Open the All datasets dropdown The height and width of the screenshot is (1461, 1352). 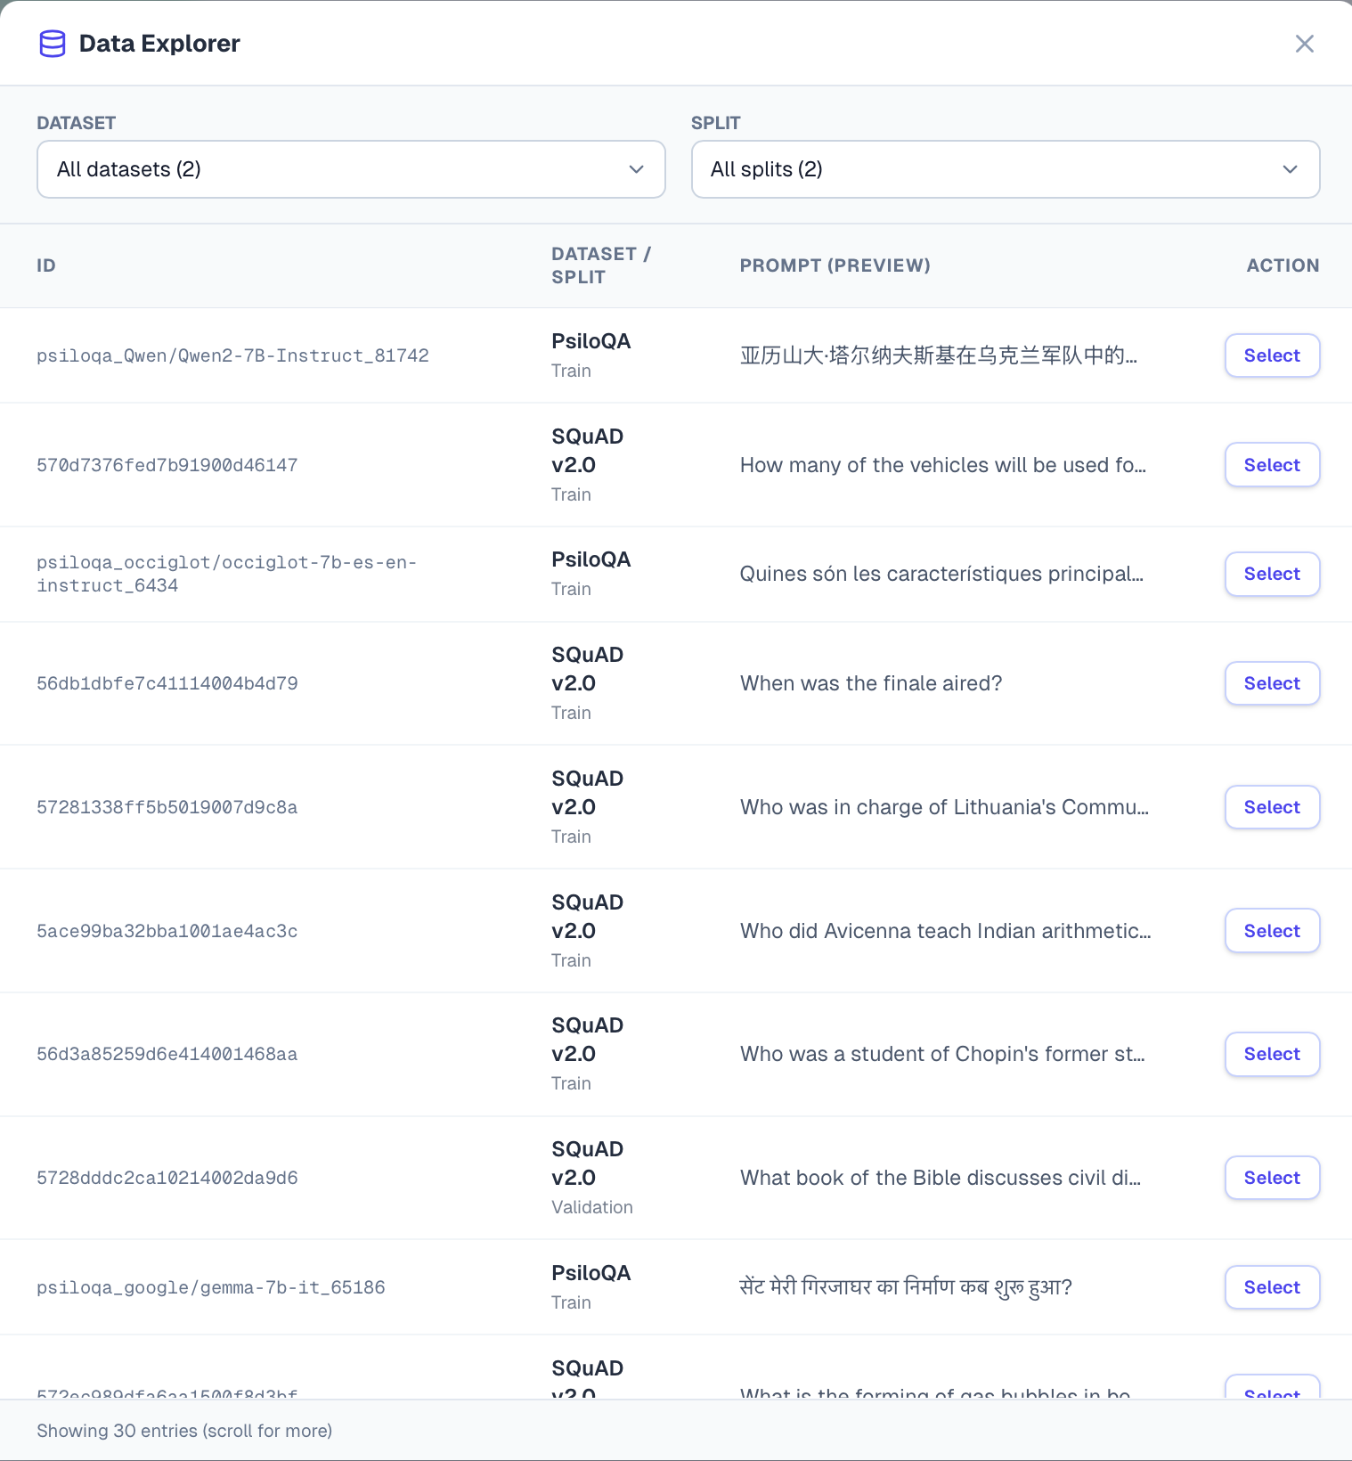[x=351, y=169]
